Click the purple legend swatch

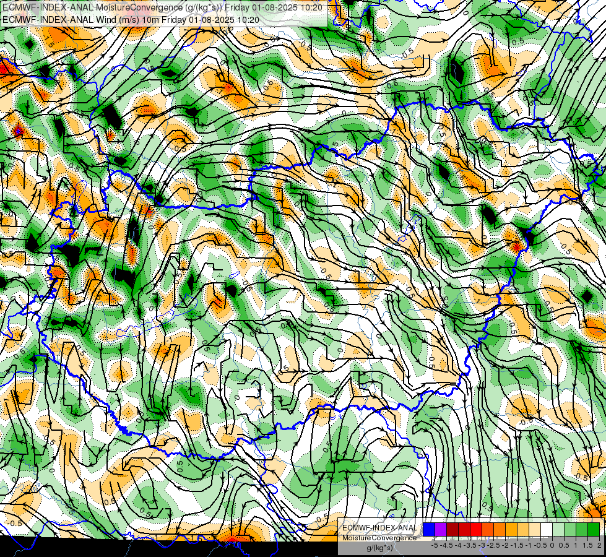click(x=441, y=529)
